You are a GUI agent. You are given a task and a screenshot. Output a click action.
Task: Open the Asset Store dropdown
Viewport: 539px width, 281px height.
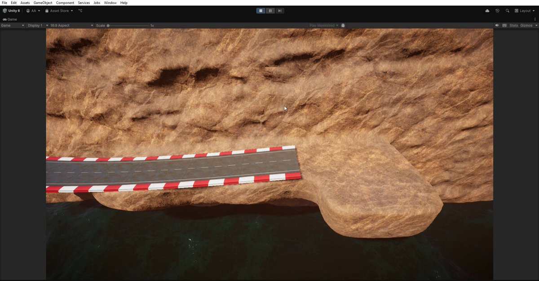tap(59, 11)
